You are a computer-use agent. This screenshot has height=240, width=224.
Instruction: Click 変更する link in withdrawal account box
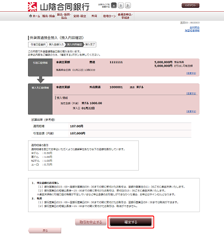pos(192,73)
